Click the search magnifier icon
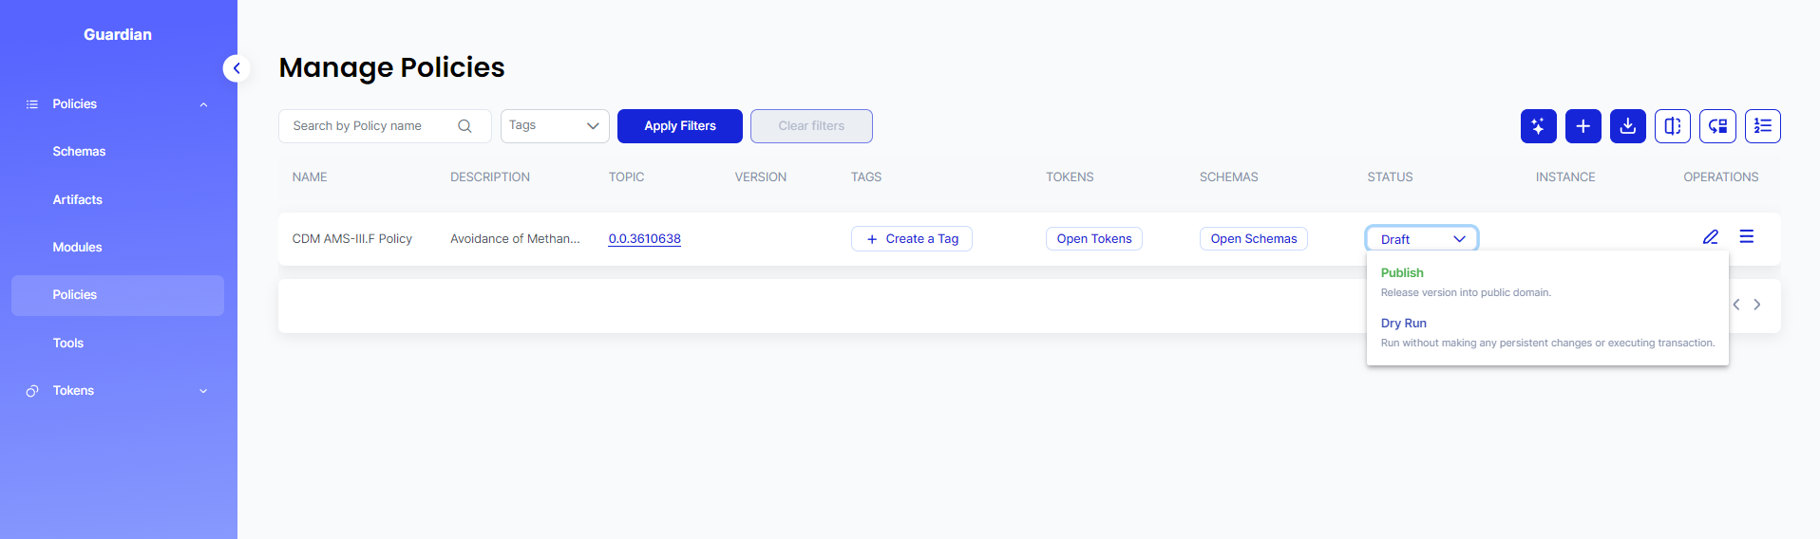Screen dimensions: 1820x539 point(464,126)
